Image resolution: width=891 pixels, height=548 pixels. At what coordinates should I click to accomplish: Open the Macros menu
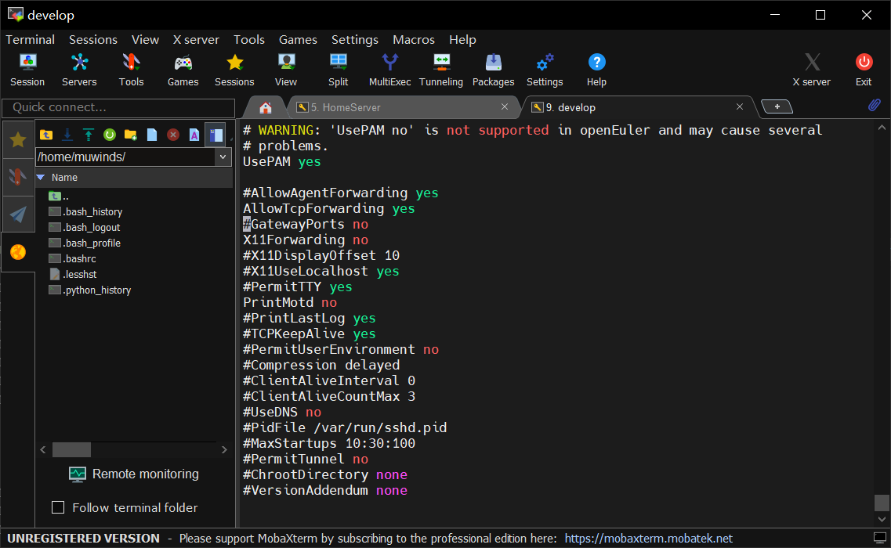tap(414, 39)
